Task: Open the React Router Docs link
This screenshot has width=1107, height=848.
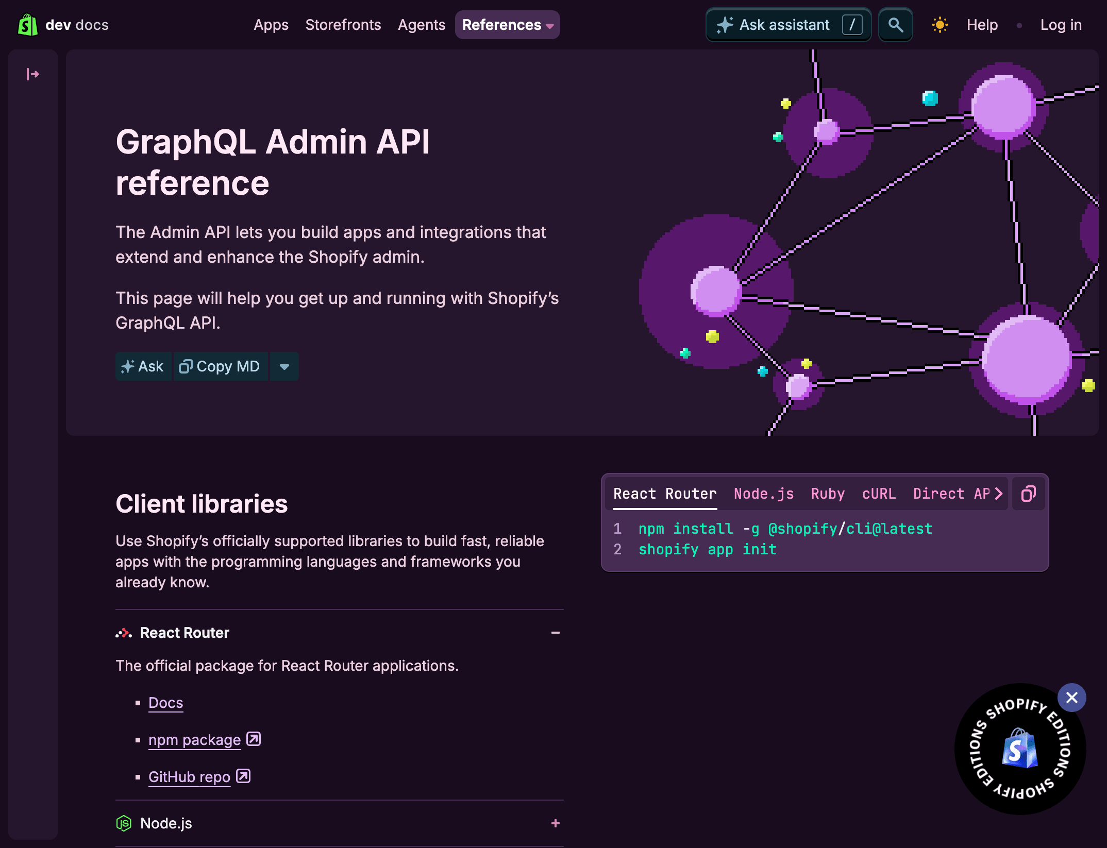Action: point(166,703)
